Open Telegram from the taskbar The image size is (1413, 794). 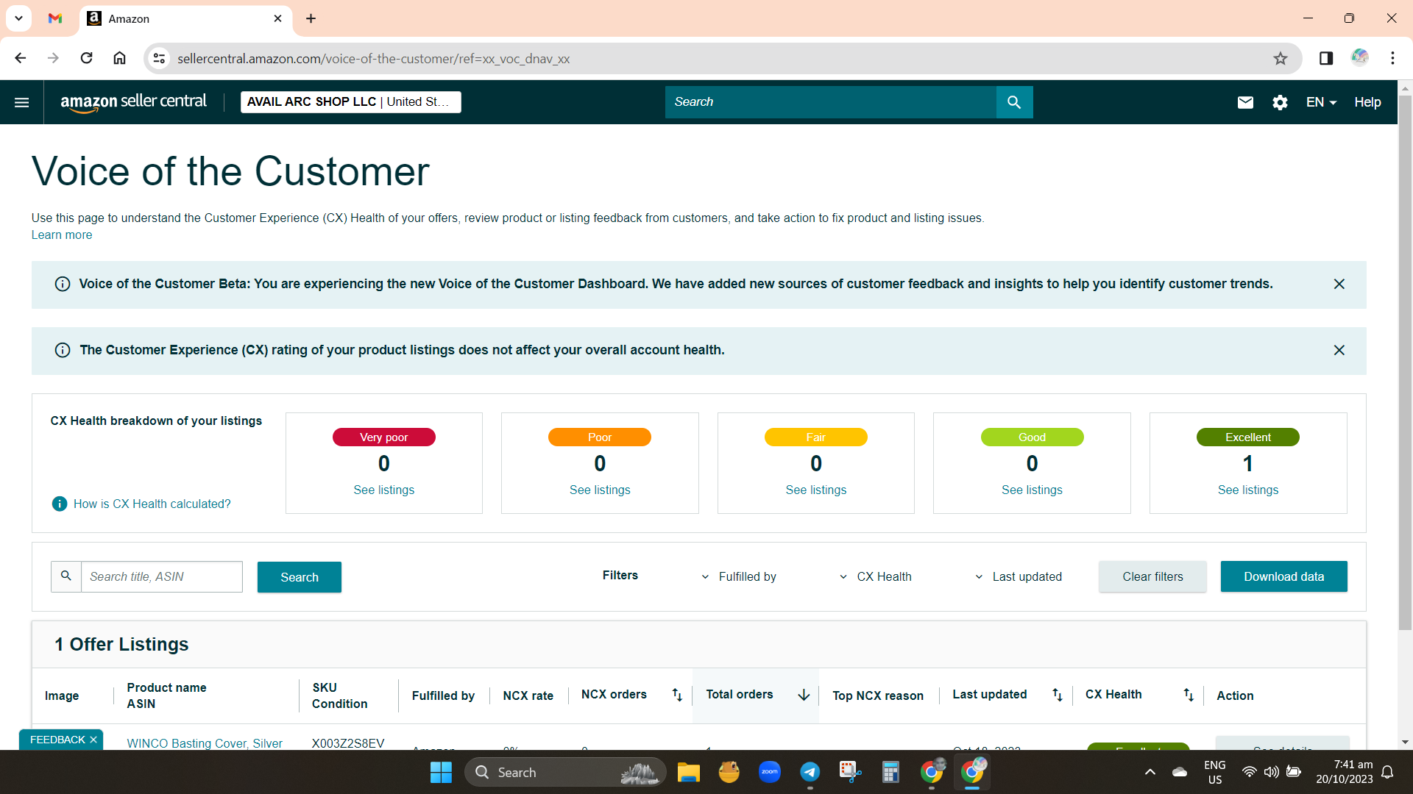(810, 772)
